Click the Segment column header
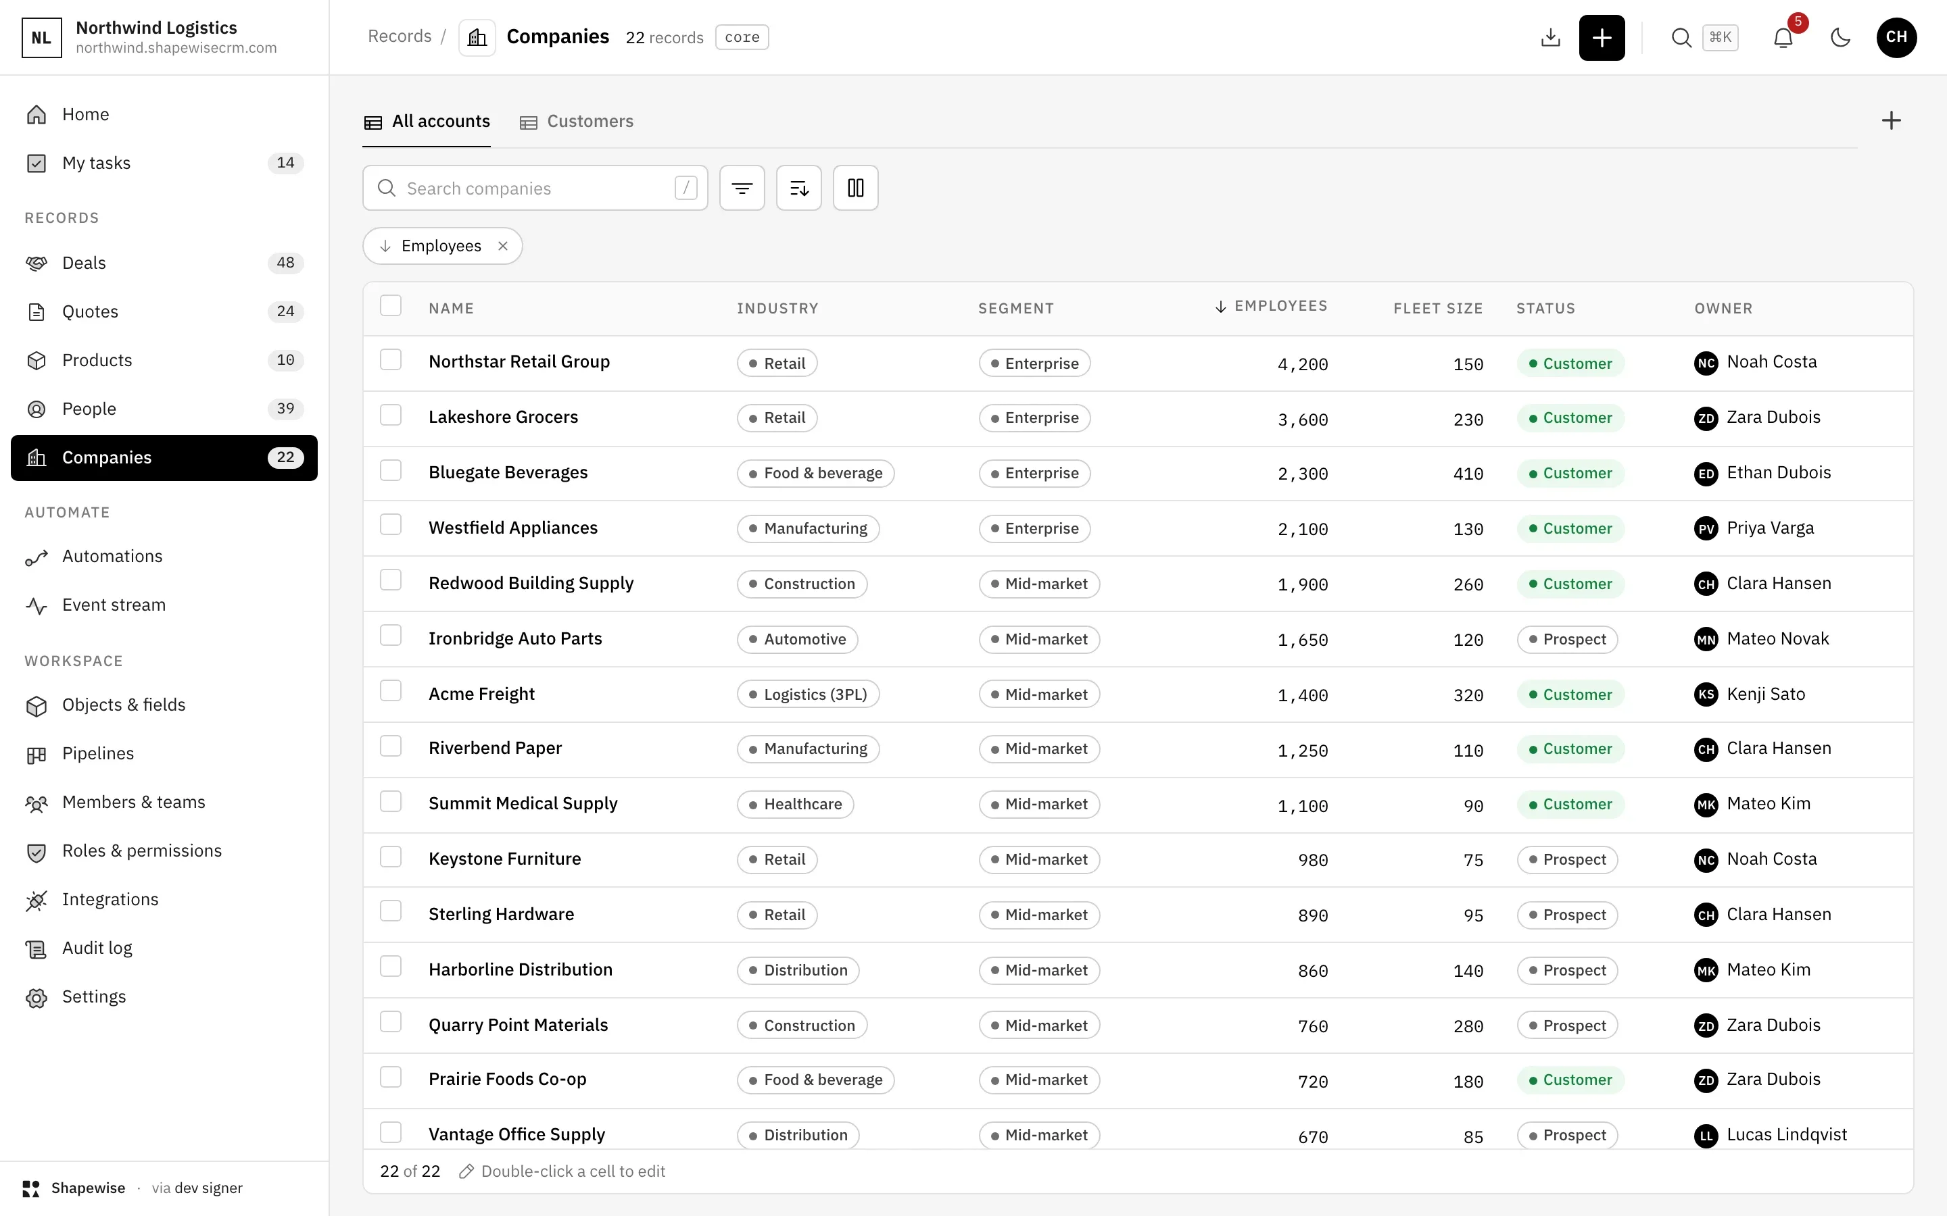 (1015, 309)
